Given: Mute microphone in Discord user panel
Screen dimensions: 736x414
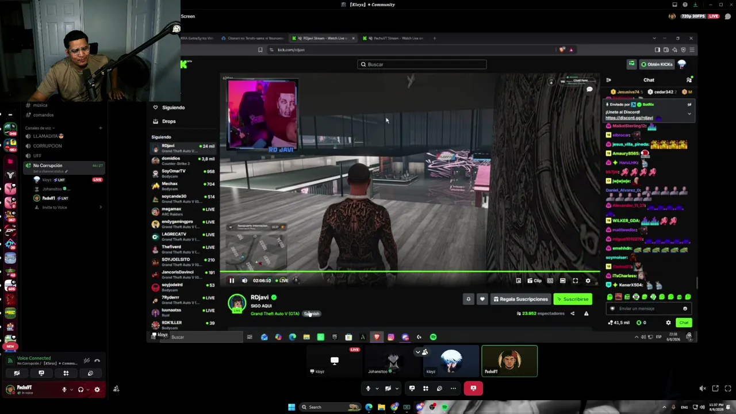Looking at the screenshot, I should 64,390.
